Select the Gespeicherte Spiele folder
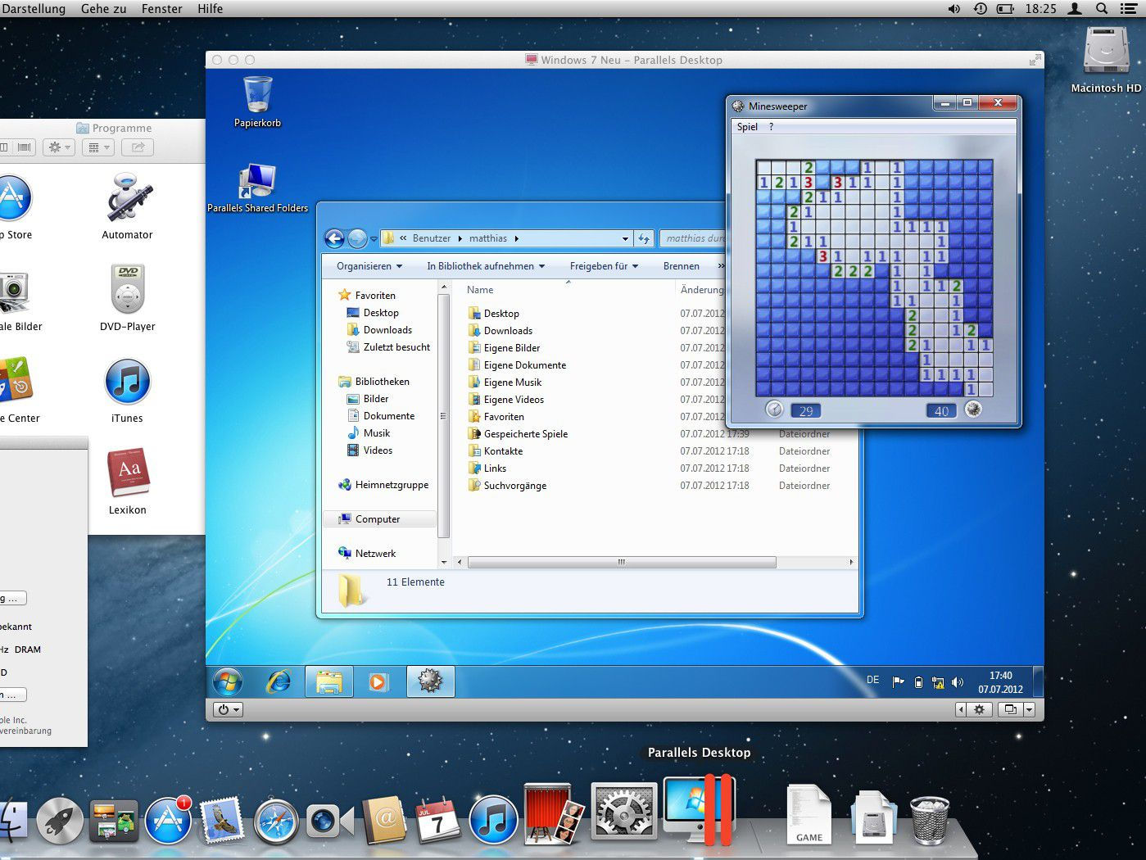The width and height of the screenshot is (1146, 860). [x=526, y=434]
